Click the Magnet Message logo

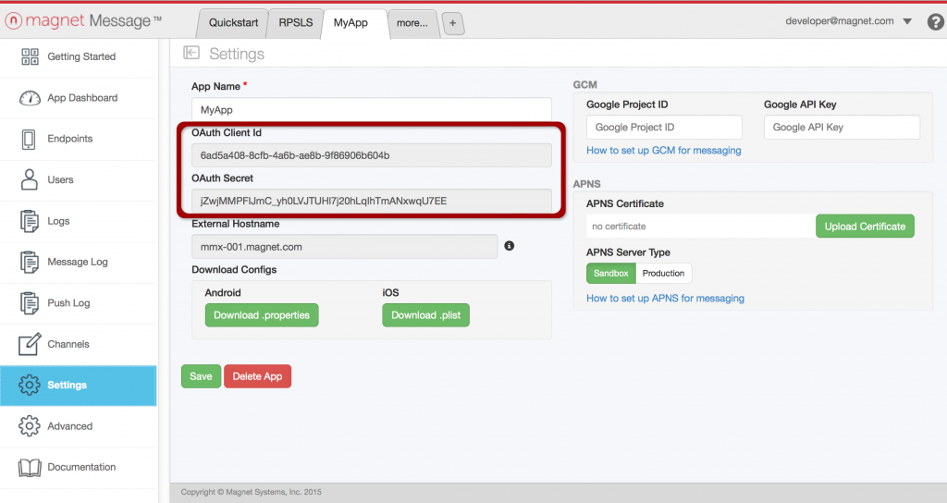[x=83, y=20]
